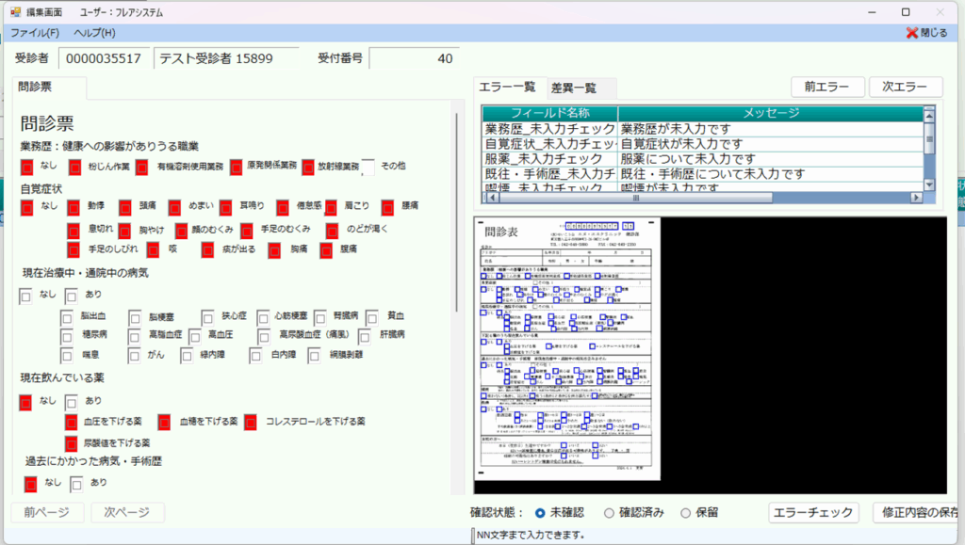Go to next error with 次エラー
Viewport: 965px width, 545px height.
point(905,87)
